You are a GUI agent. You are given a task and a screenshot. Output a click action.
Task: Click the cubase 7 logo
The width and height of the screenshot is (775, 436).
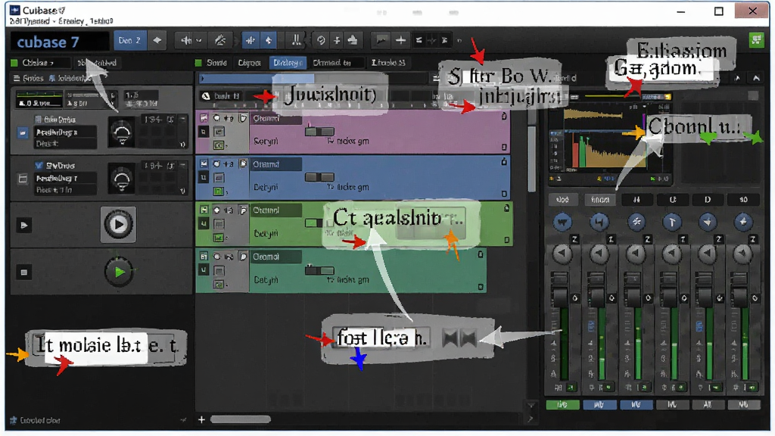(48, 42)
